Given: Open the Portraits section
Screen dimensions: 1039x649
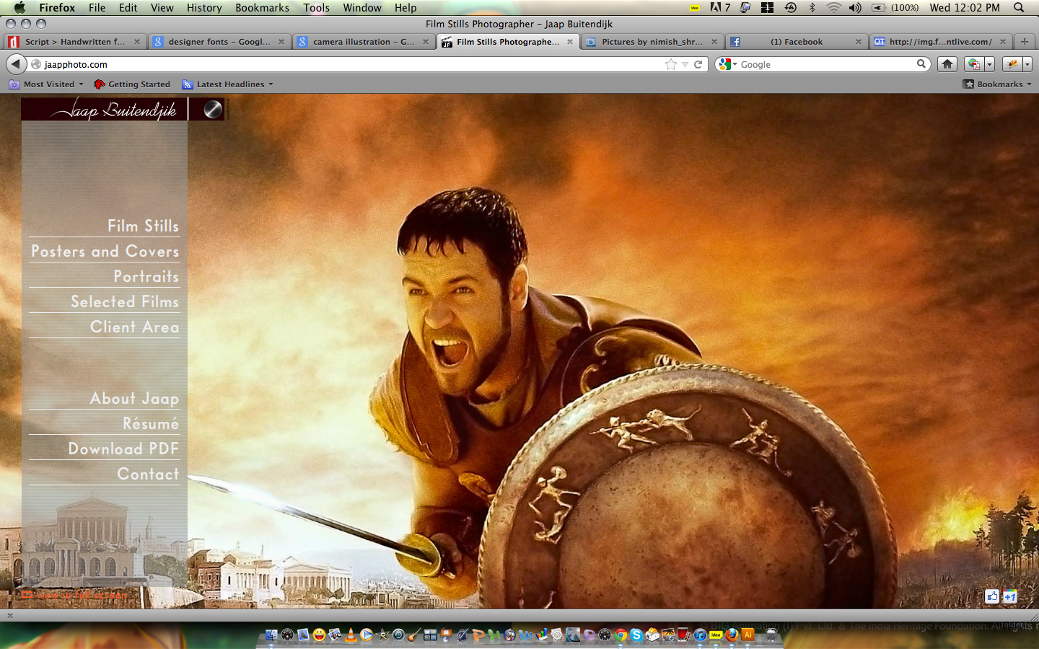Looking at the screenshot, I should (146, 276).
